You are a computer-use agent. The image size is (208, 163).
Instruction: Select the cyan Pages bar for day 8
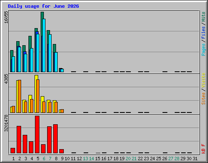[x=56, y=62]
